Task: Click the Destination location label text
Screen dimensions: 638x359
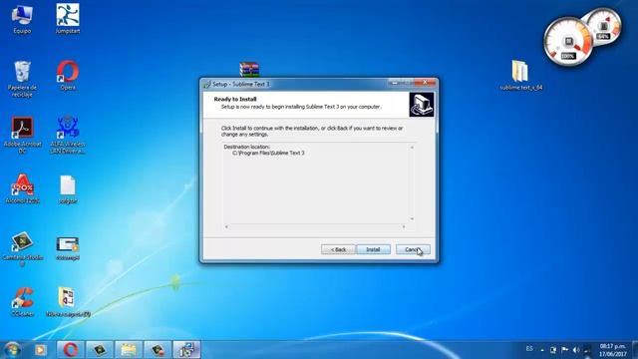Action: click(246, 147)
